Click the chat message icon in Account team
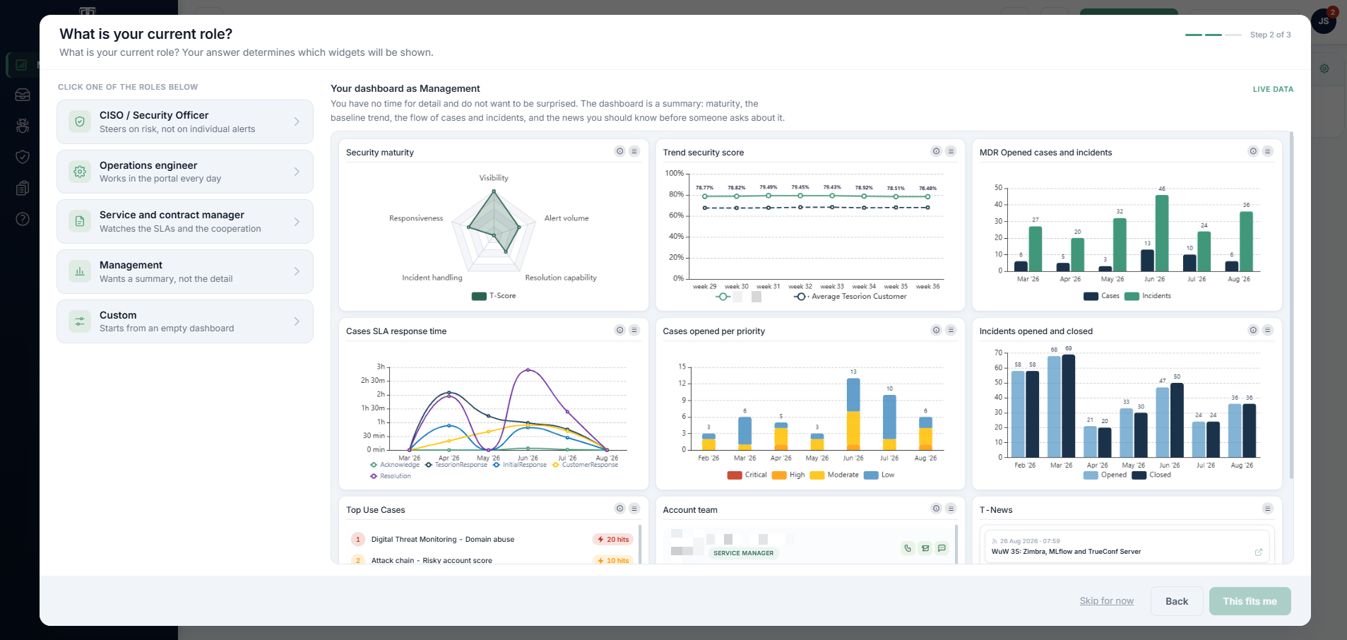The image size is (1347, 640). tap(942, 548)
